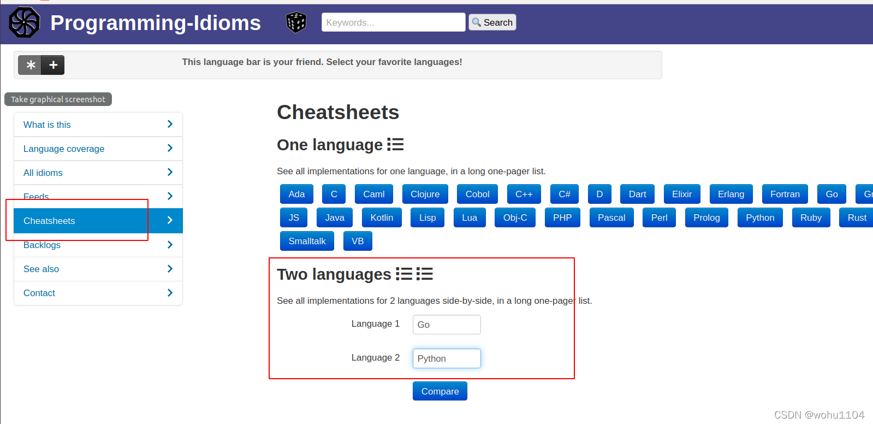Click the Compare button
Viewport: 873px width, 424px height.
coord(440,391)
